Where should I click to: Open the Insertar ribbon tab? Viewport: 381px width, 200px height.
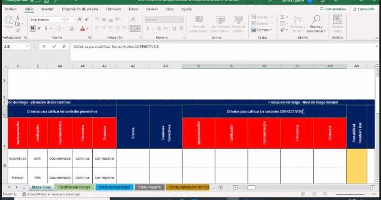[47, 9]
